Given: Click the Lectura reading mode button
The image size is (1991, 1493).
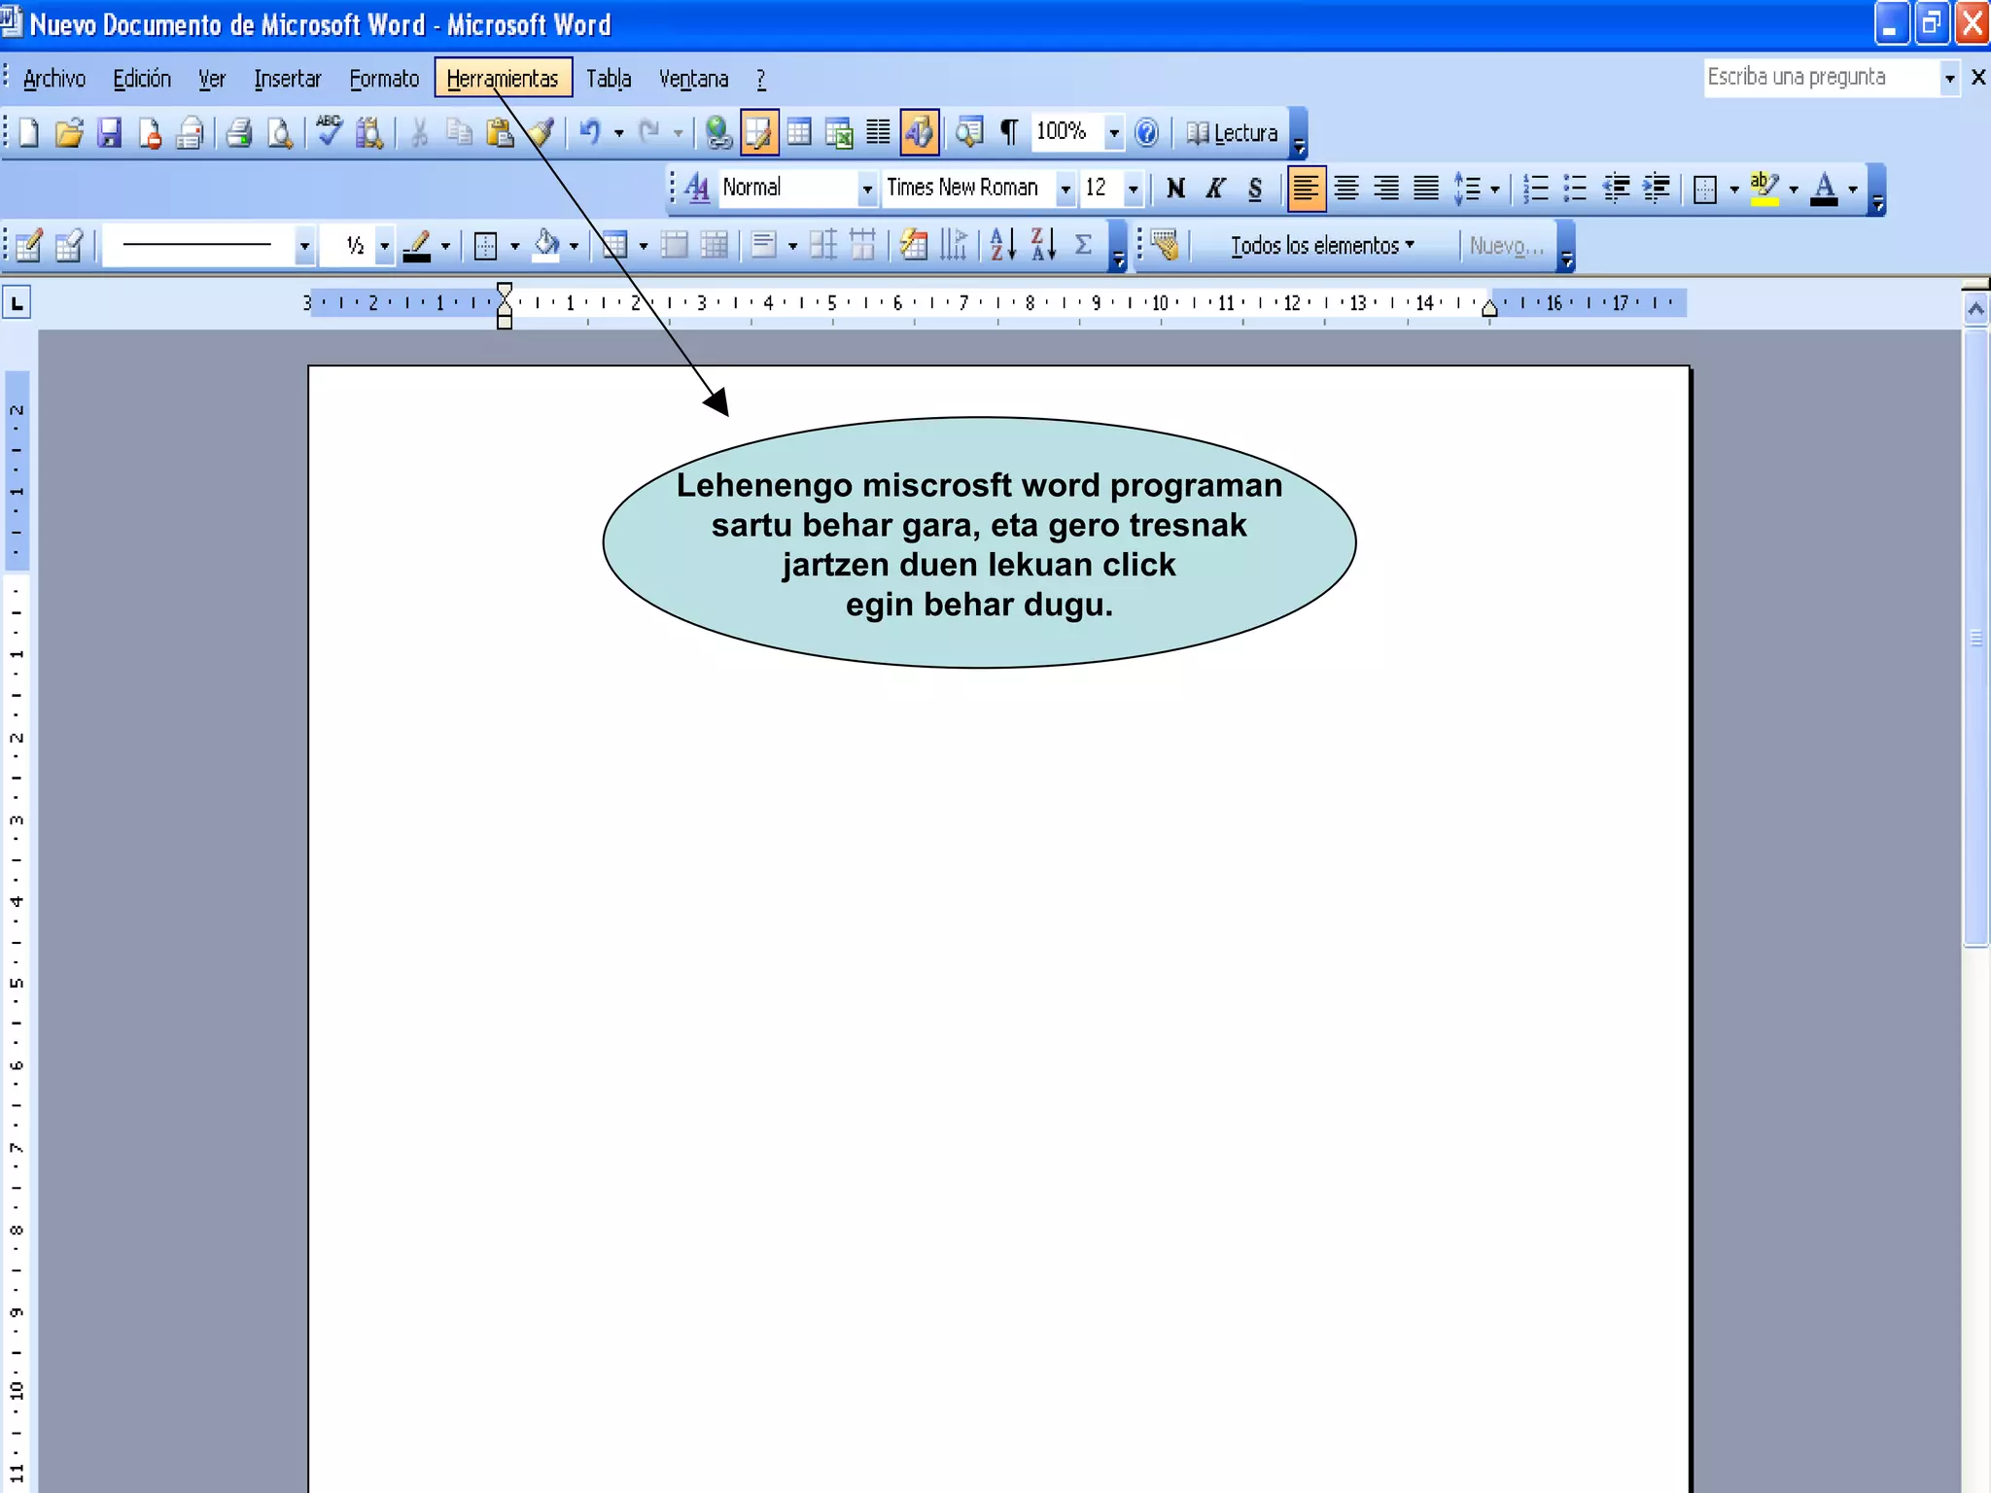Looking at the screenshot, I should tap(1233, 133).
